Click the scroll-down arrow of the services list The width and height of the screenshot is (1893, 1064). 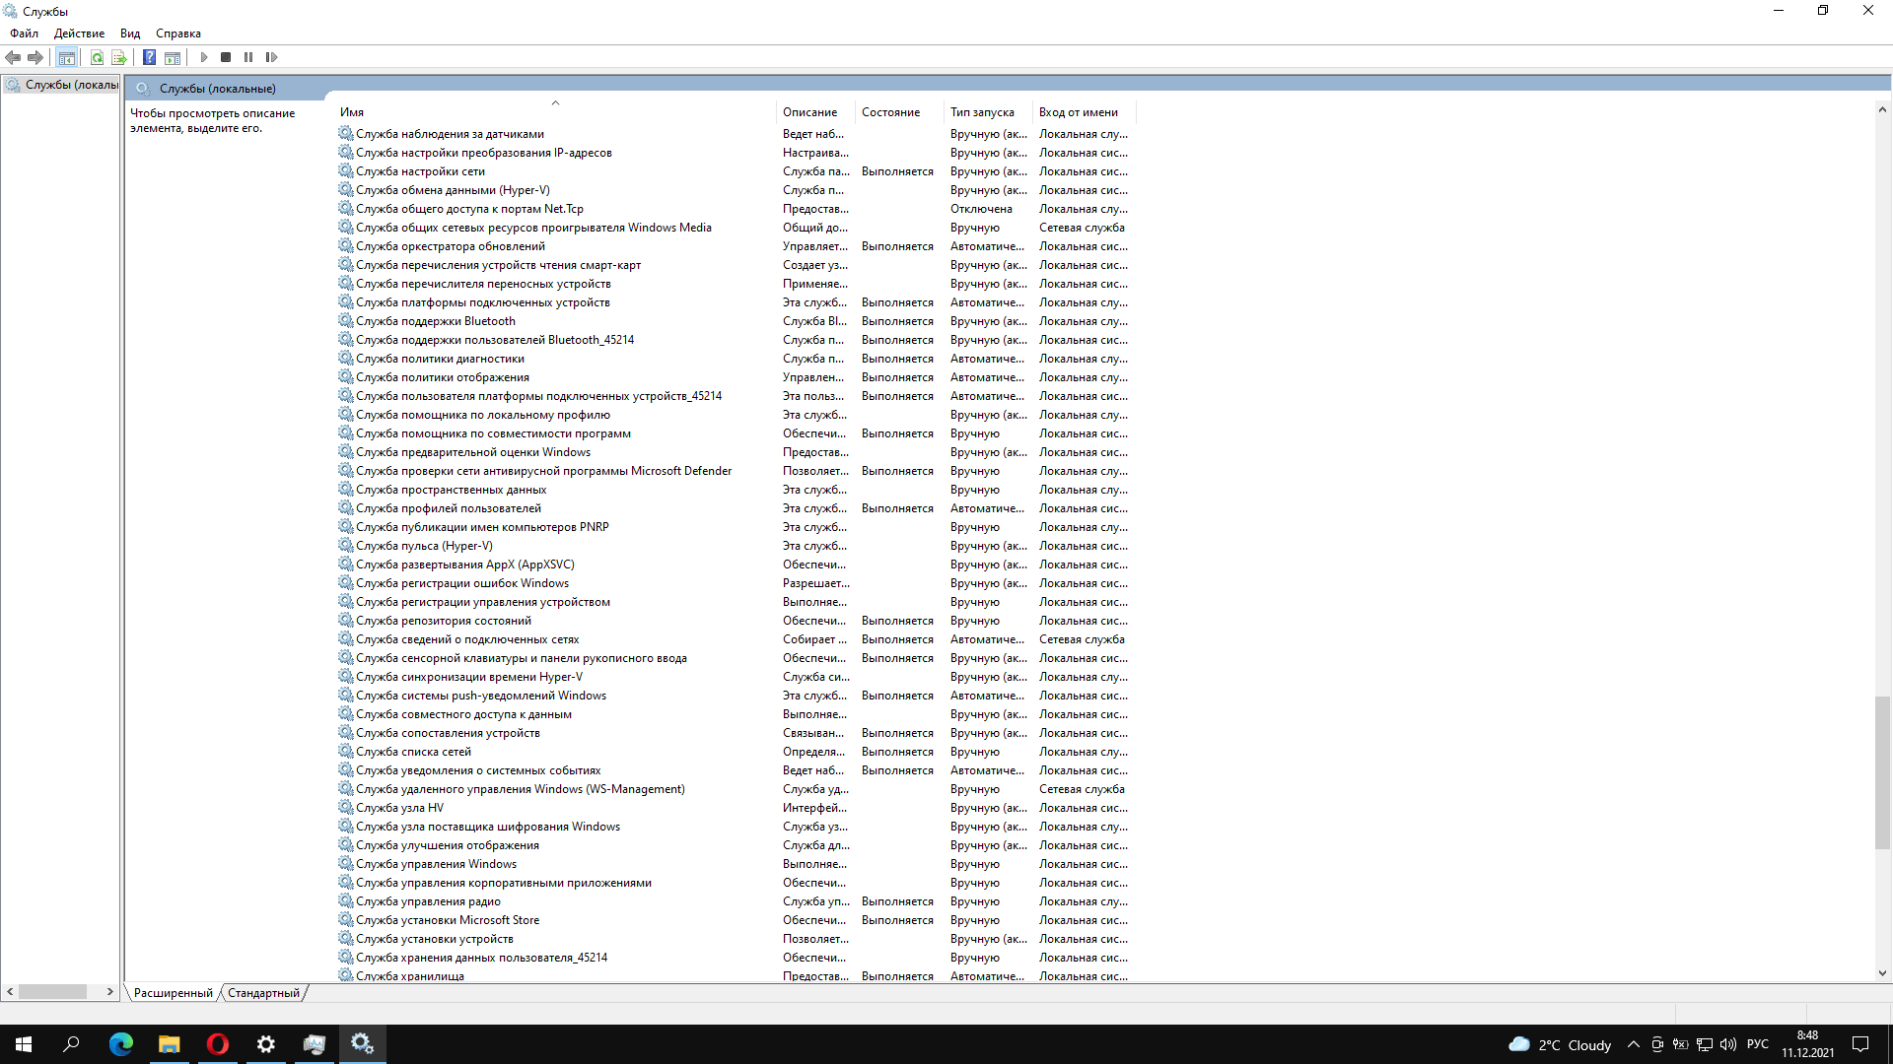pyautogui.click(x=1882, y=973)
